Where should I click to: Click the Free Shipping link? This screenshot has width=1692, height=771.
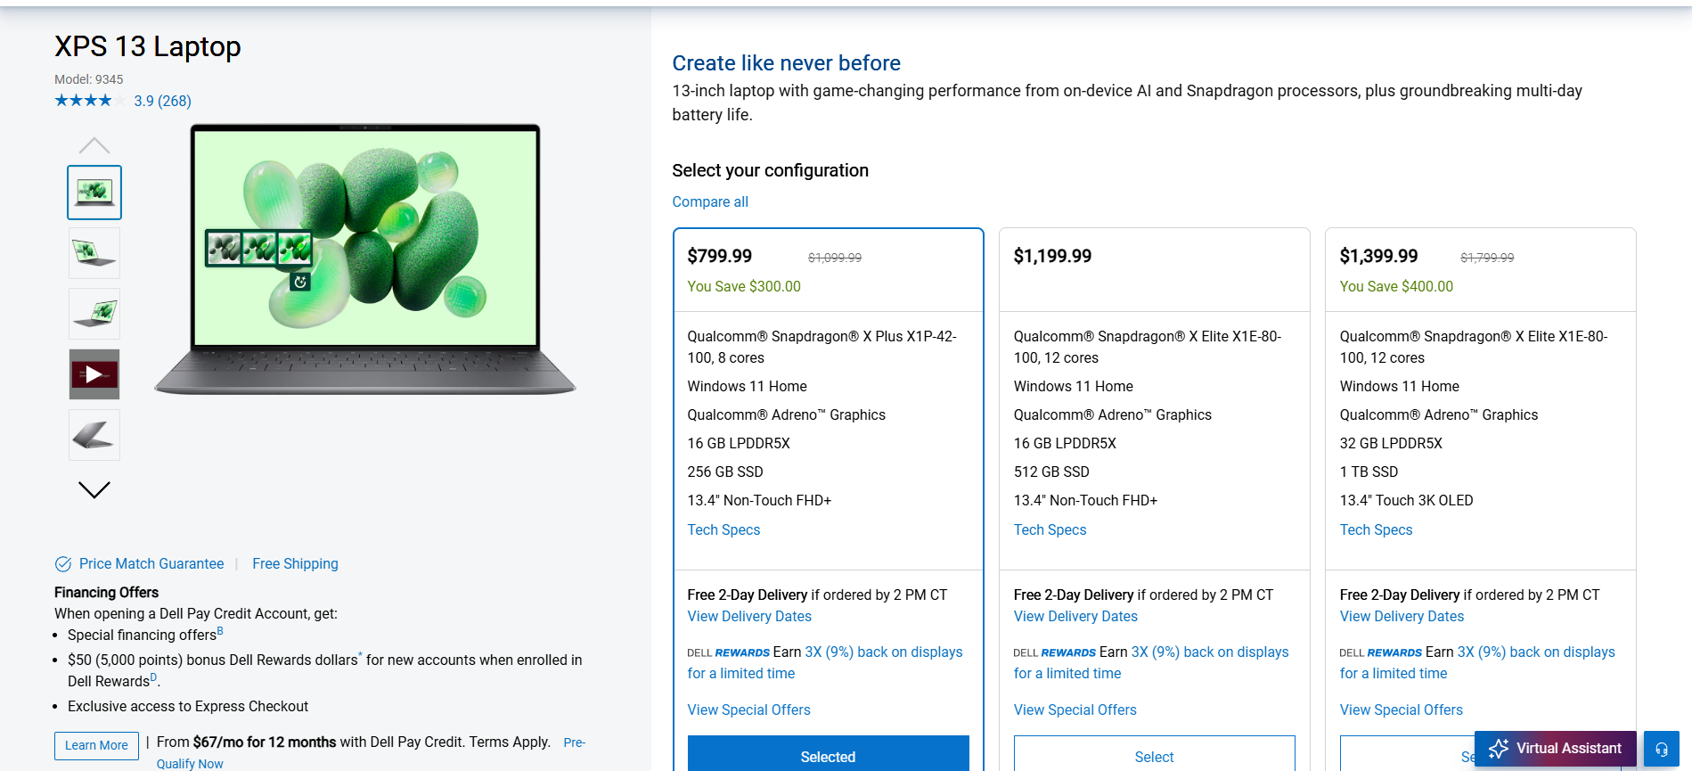pyautogui.click(x=295, y=563)
